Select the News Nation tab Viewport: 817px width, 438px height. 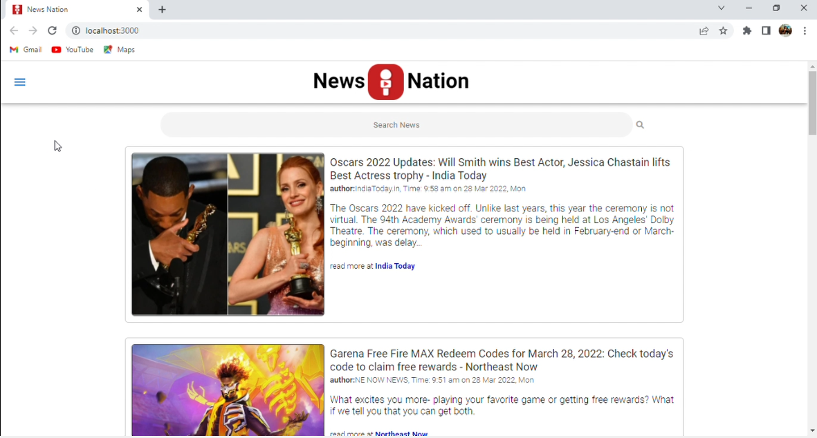tap(77, 10)
